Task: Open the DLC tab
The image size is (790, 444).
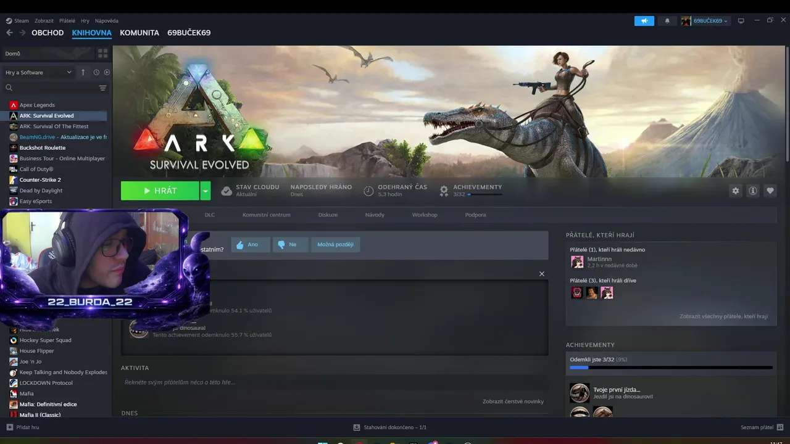Action: point(210,215)
